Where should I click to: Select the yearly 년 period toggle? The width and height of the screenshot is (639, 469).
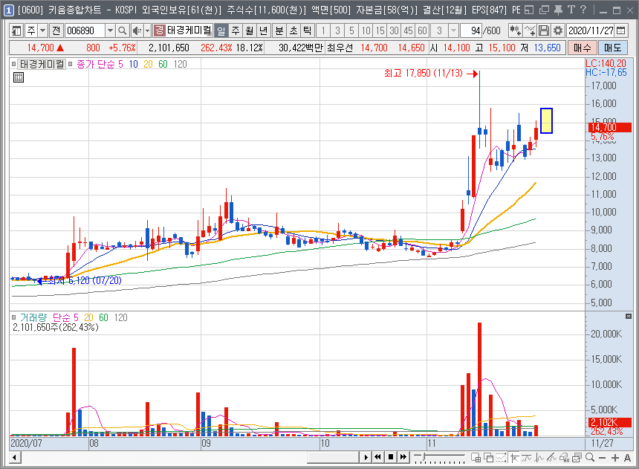(x=263, y=30)
